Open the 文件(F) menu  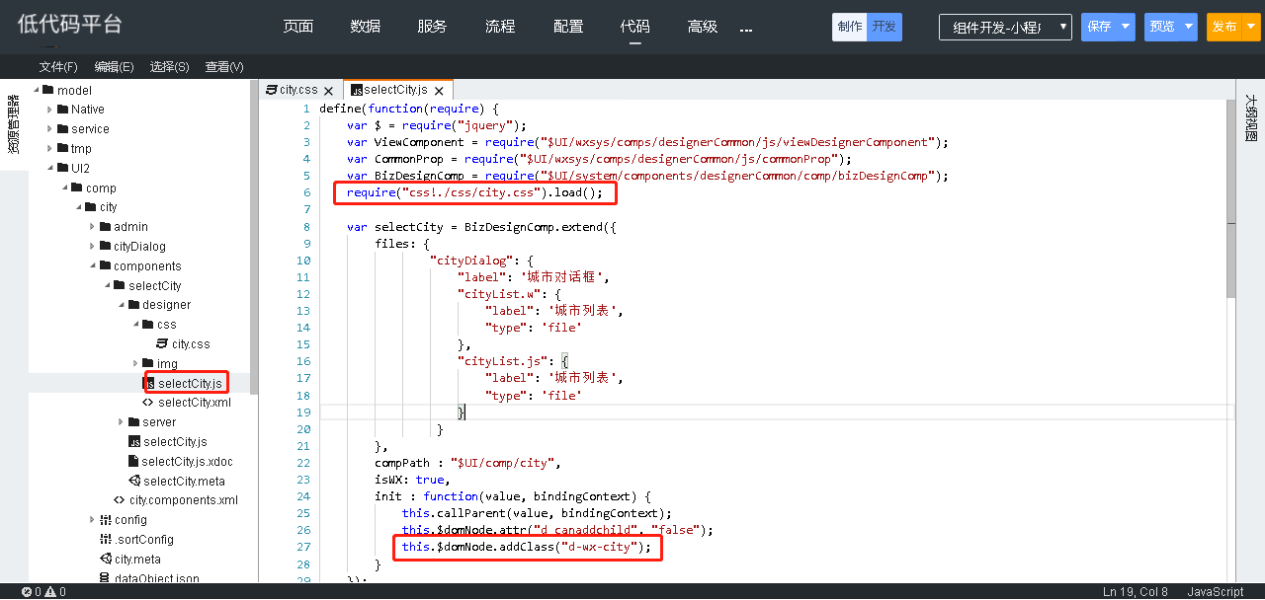pyautogui.click(x=58, y=67)
